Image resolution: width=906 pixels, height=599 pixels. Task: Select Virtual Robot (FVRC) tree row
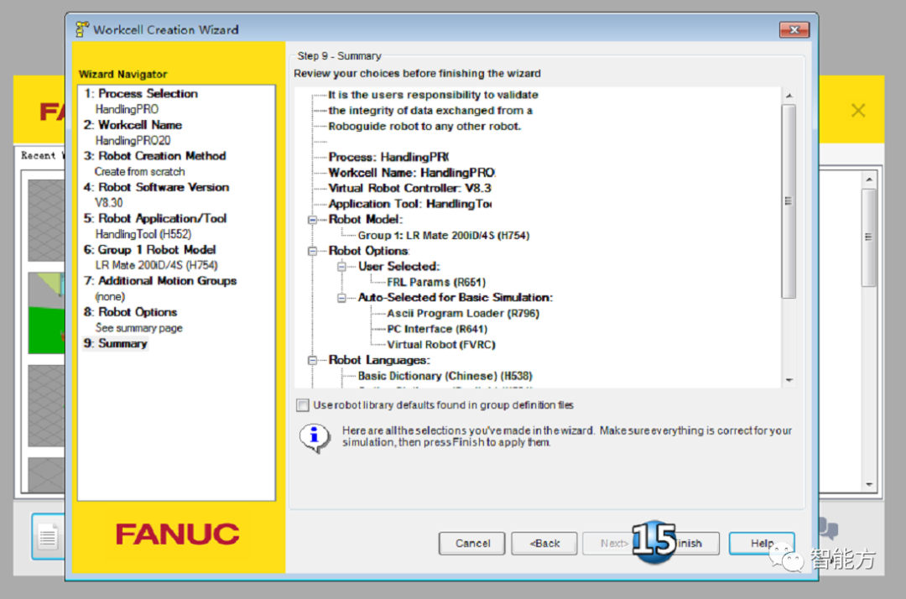click(441, 344)
